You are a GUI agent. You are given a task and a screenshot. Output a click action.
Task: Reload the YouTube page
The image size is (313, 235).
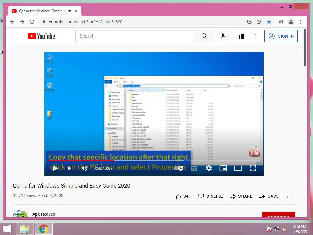pyautogui.click(x=32, y=22)
